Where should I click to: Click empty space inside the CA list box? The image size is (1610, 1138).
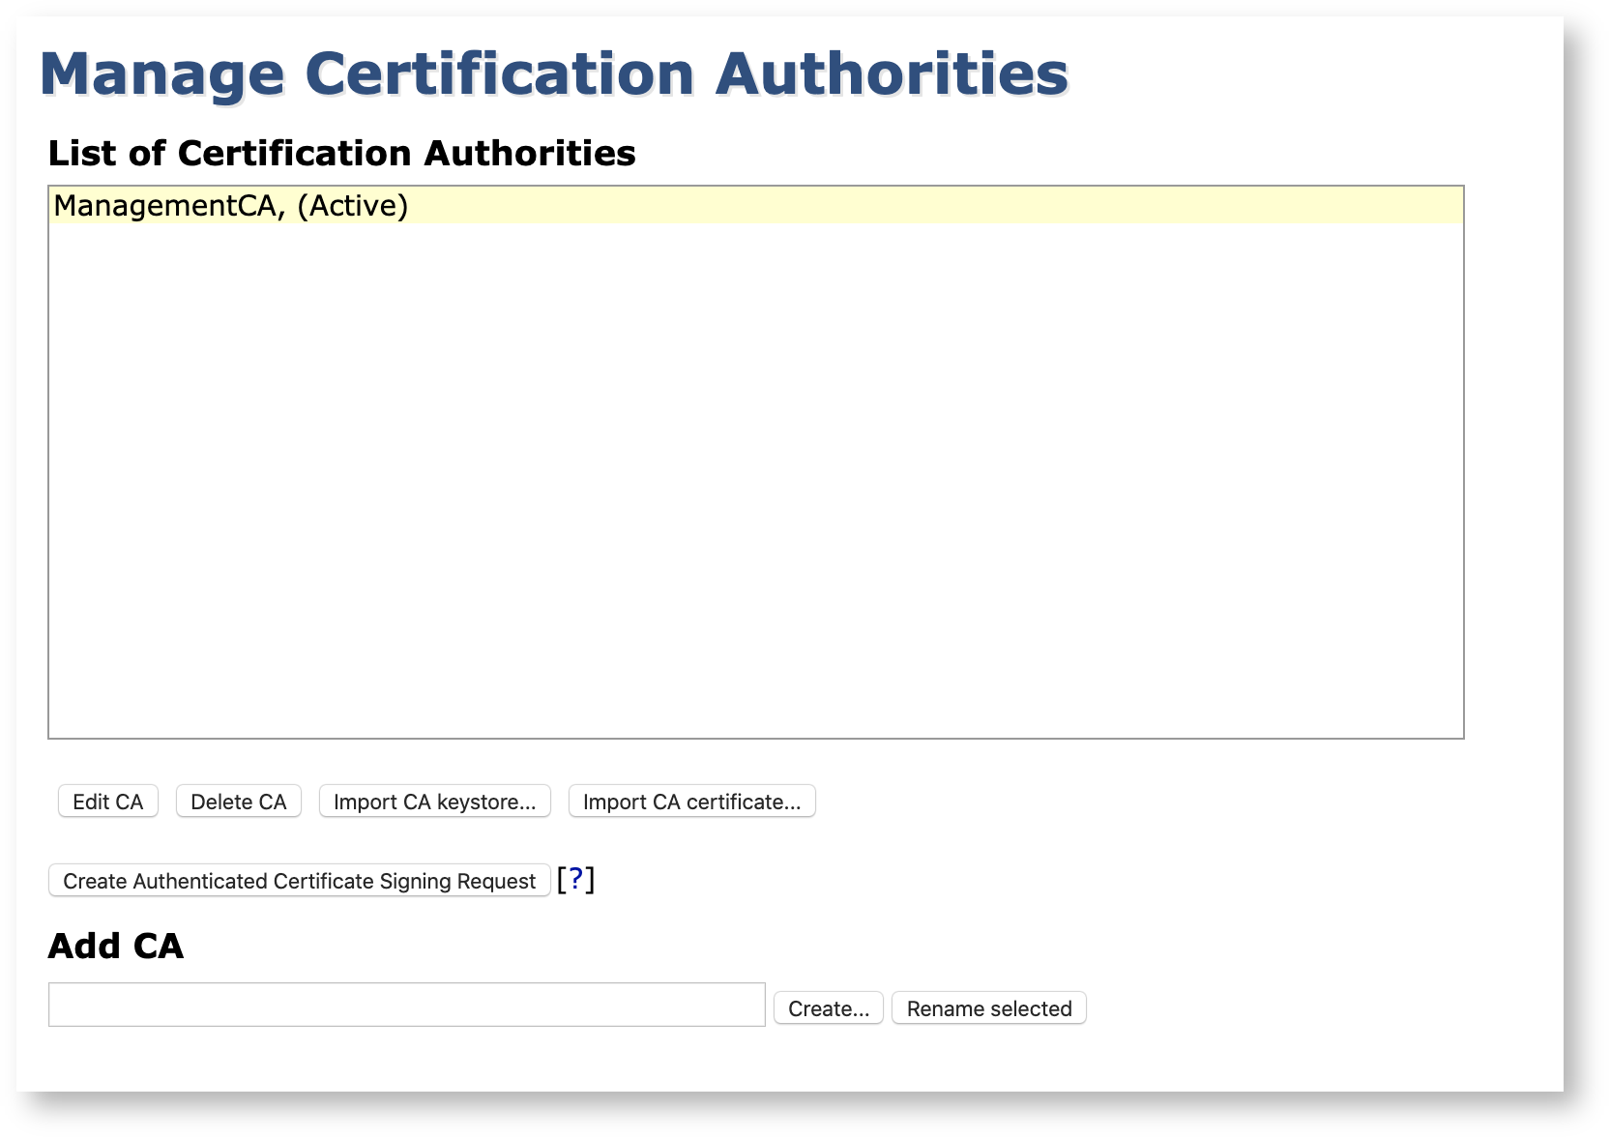754,483
